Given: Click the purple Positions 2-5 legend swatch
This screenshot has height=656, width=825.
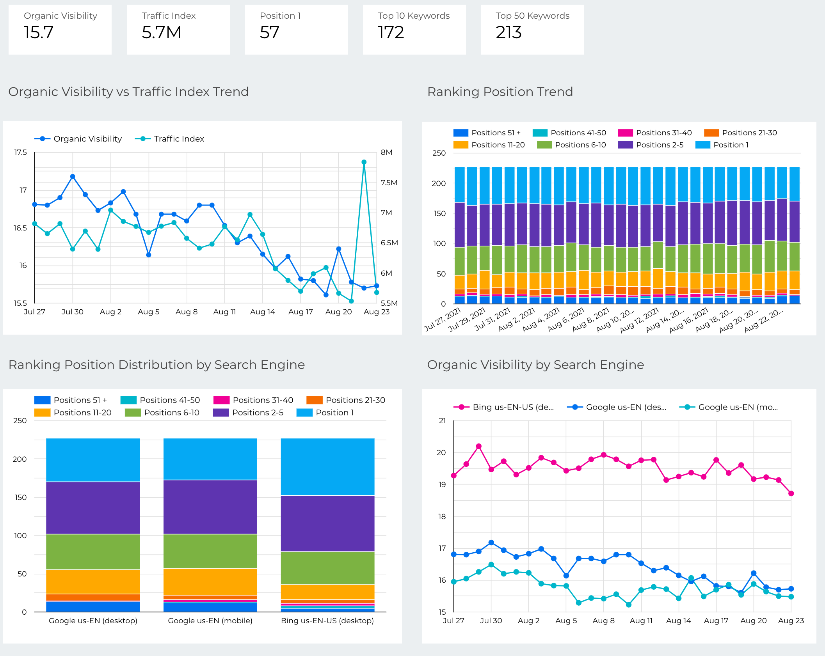Looking at the screenshot, I should coord(625,145).
